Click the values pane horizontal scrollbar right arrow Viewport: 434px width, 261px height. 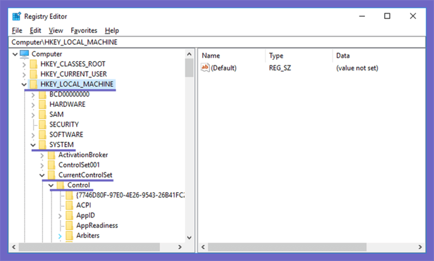click(420, 247)
